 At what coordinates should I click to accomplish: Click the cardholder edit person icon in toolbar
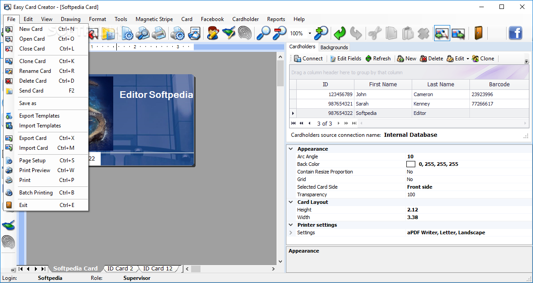(213, 33)
